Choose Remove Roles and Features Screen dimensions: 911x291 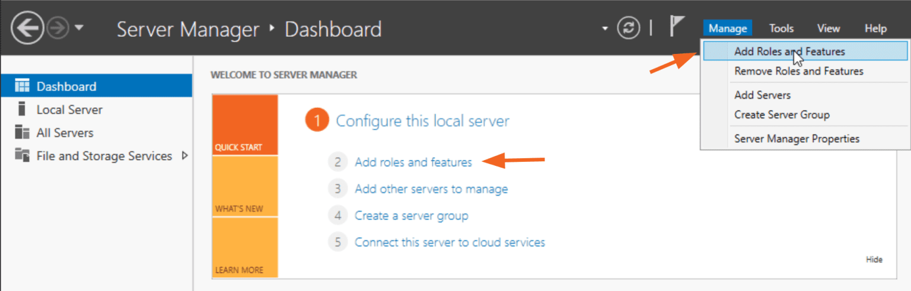click(798, 71)
